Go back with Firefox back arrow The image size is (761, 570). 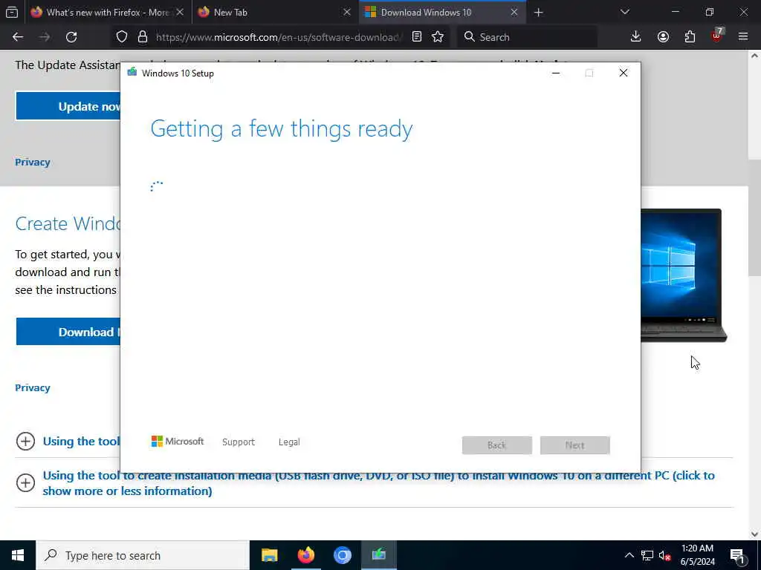point(18,37)
